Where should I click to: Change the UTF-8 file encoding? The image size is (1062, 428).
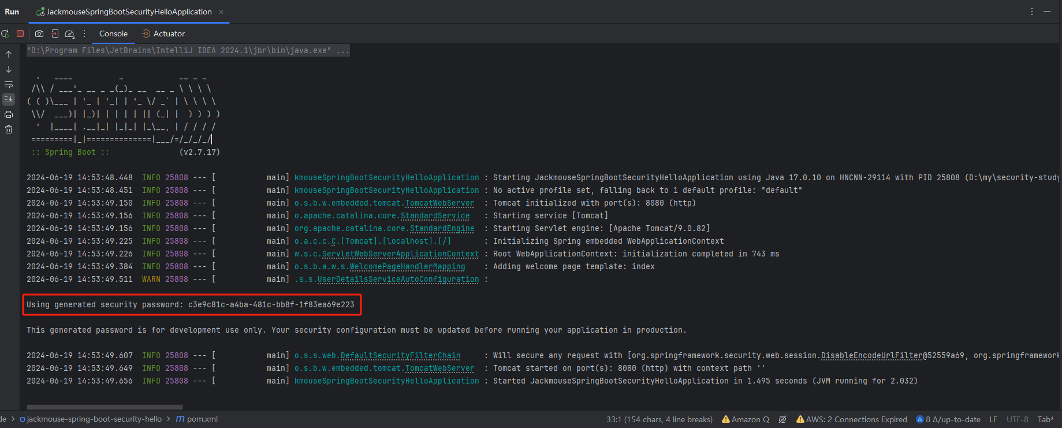(x=1018, y=419)
